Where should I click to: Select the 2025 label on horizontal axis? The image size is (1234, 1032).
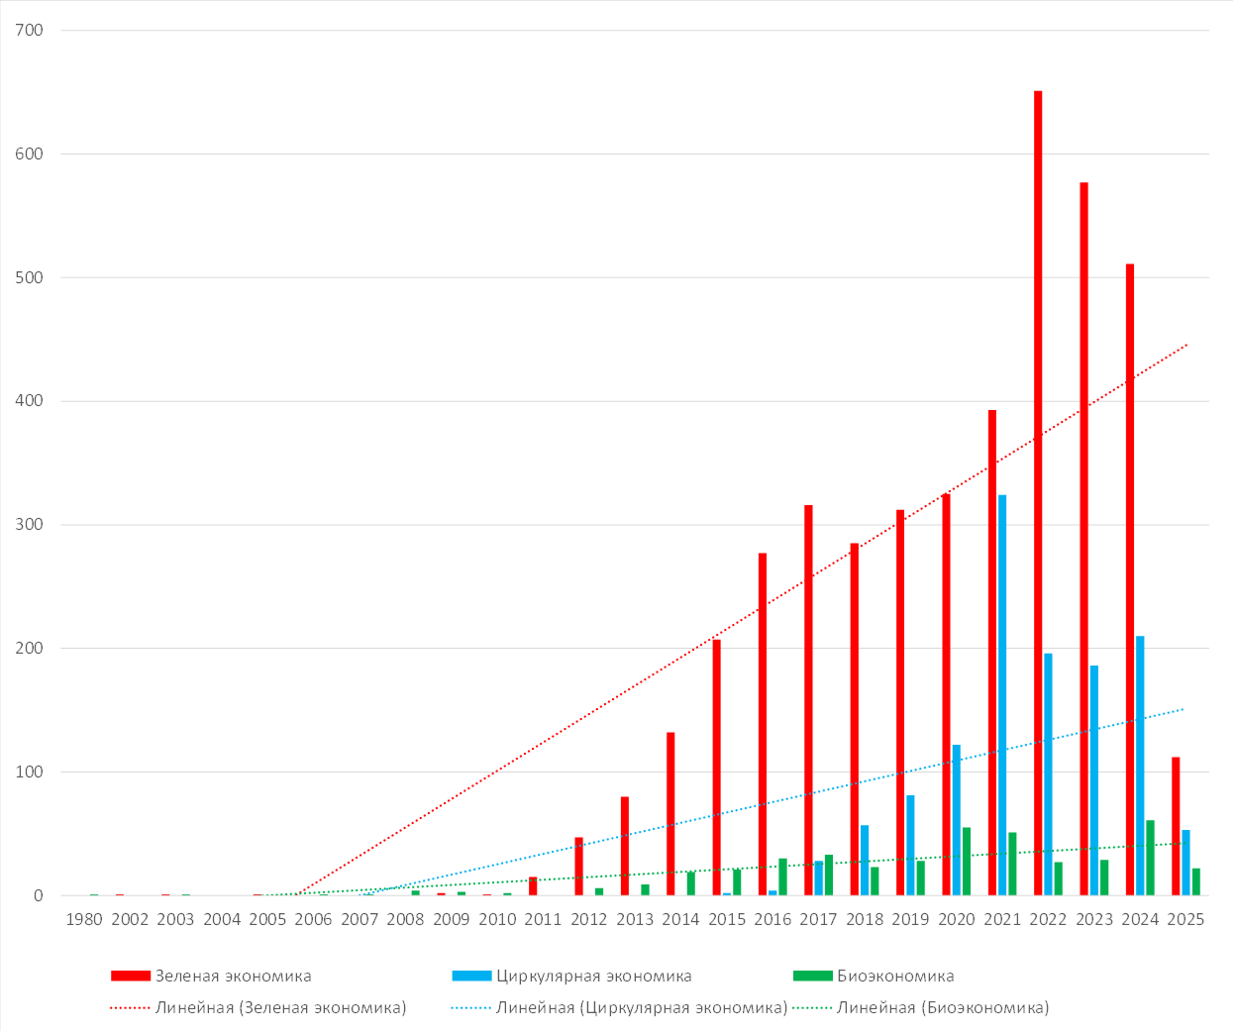coord(1185,920)
